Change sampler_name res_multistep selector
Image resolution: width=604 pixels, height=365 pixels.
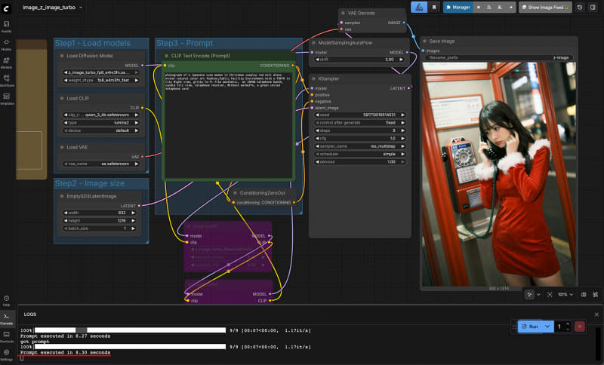[x=359, y=146]
